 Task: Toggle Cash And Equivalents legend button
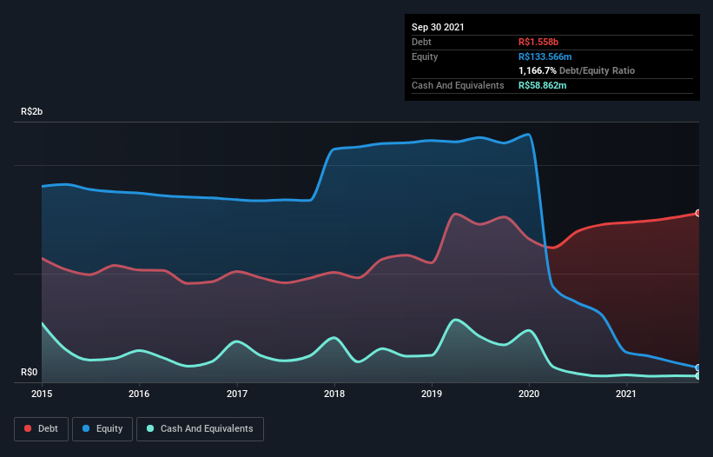(x=200, y=429)
